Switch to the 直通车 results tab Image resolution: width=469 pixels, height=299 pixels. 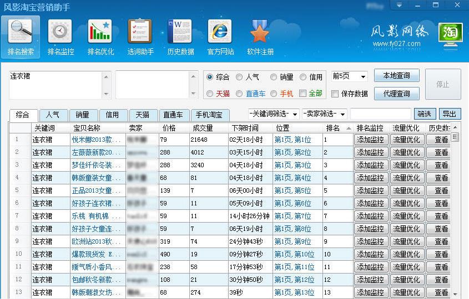[173, 115]
